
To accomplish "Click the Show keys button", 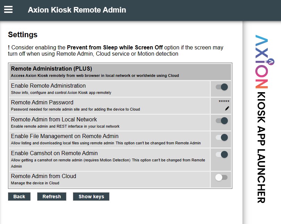I will coord(91,197).
